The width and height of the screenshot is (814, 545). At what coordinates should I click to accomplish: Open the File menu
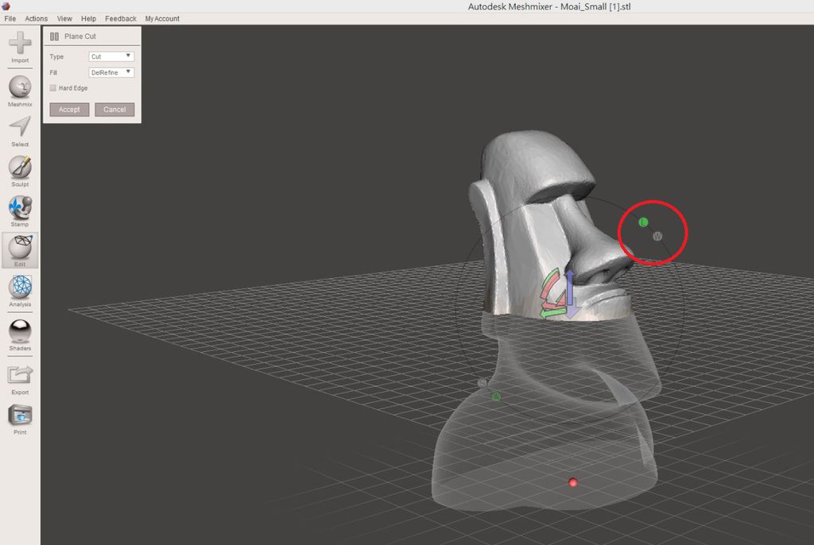(10, 18)
